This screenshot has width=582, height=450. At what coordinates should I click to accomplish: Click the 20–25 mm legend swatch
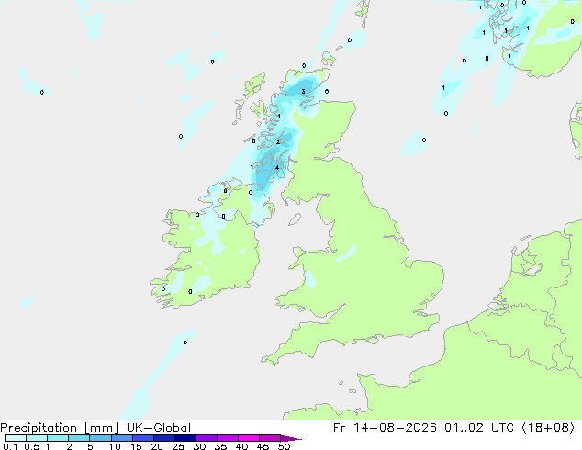[x=164, y=438]
